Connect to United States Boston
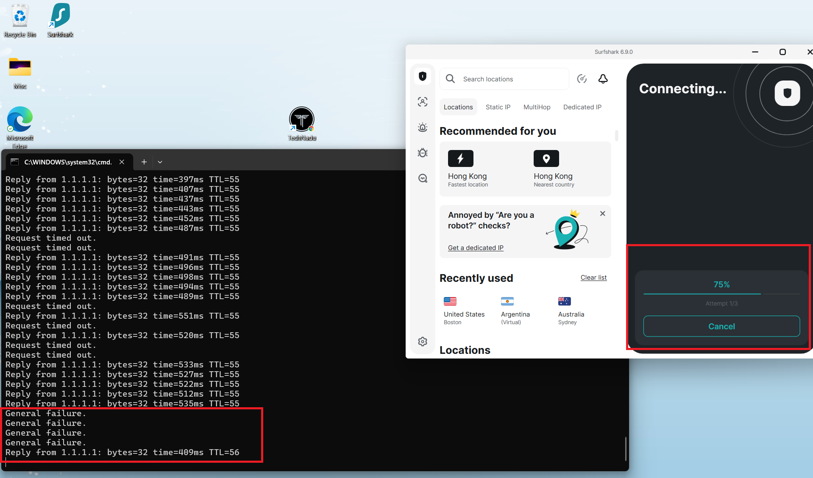This screenshot has width=813, height=478. pos(464,311)
